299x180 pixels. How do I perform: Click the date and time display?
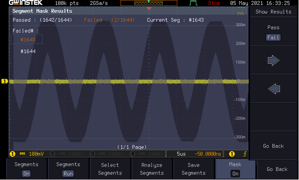tap(260, 3)
